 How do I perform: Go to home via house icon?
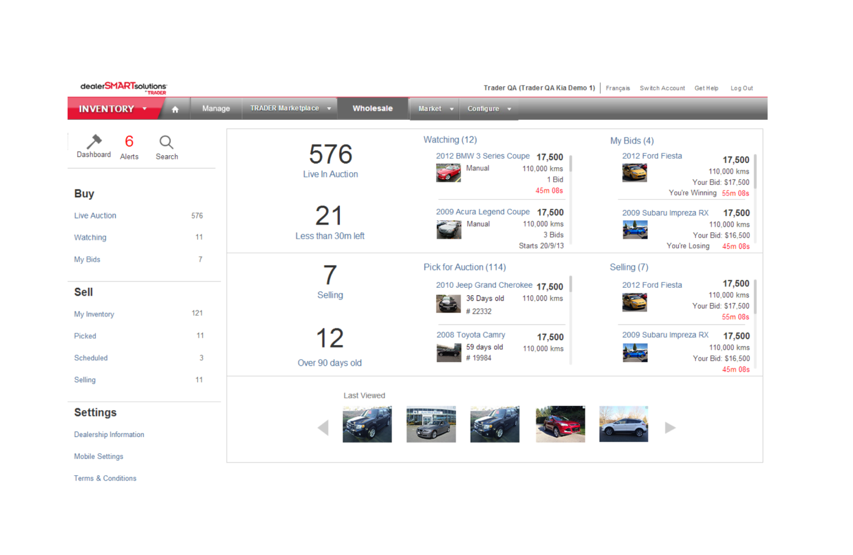[x=175, y=109]
